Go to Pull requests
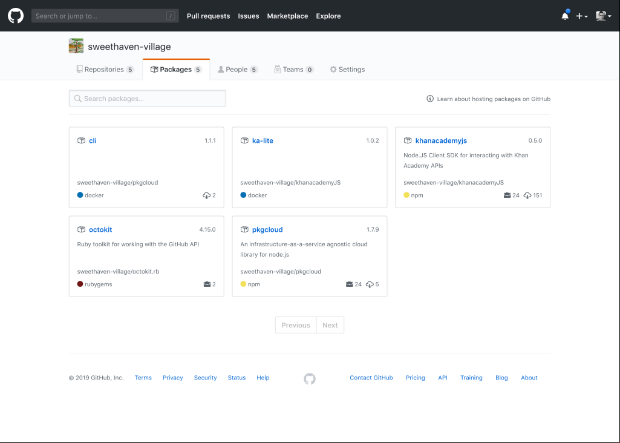 208,16
